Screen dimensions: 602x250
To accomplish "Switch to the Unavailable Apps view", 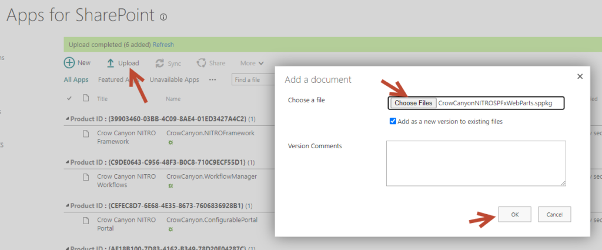I will (x=174, y=80).
